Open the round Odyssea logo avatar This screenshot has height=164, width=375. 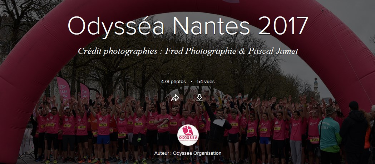tap(188, 135)
